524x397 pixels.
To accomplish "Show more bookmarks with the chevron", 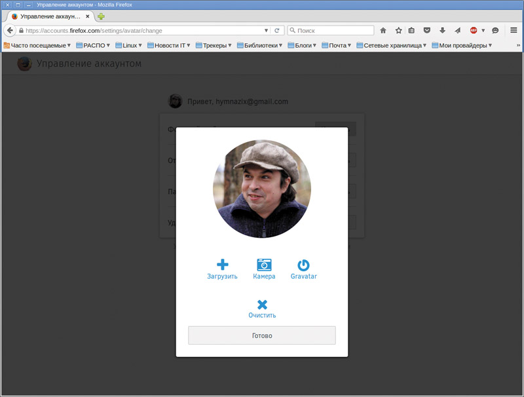I will 518,45.
